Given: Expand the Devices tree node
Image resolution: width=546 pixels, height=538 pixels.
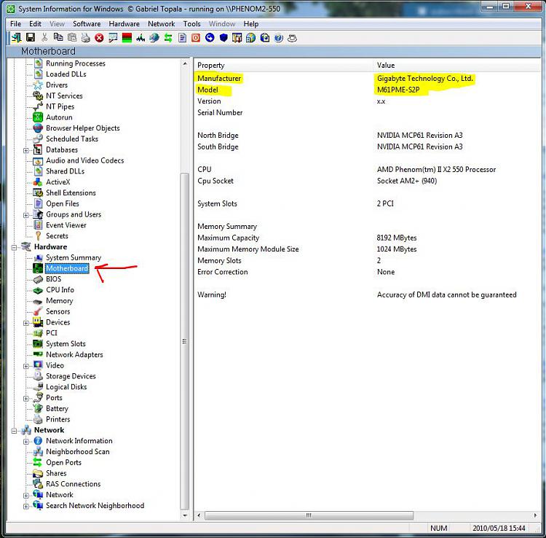Looking at the screenshot, I should pyautogui.click(x=26, y=323).
